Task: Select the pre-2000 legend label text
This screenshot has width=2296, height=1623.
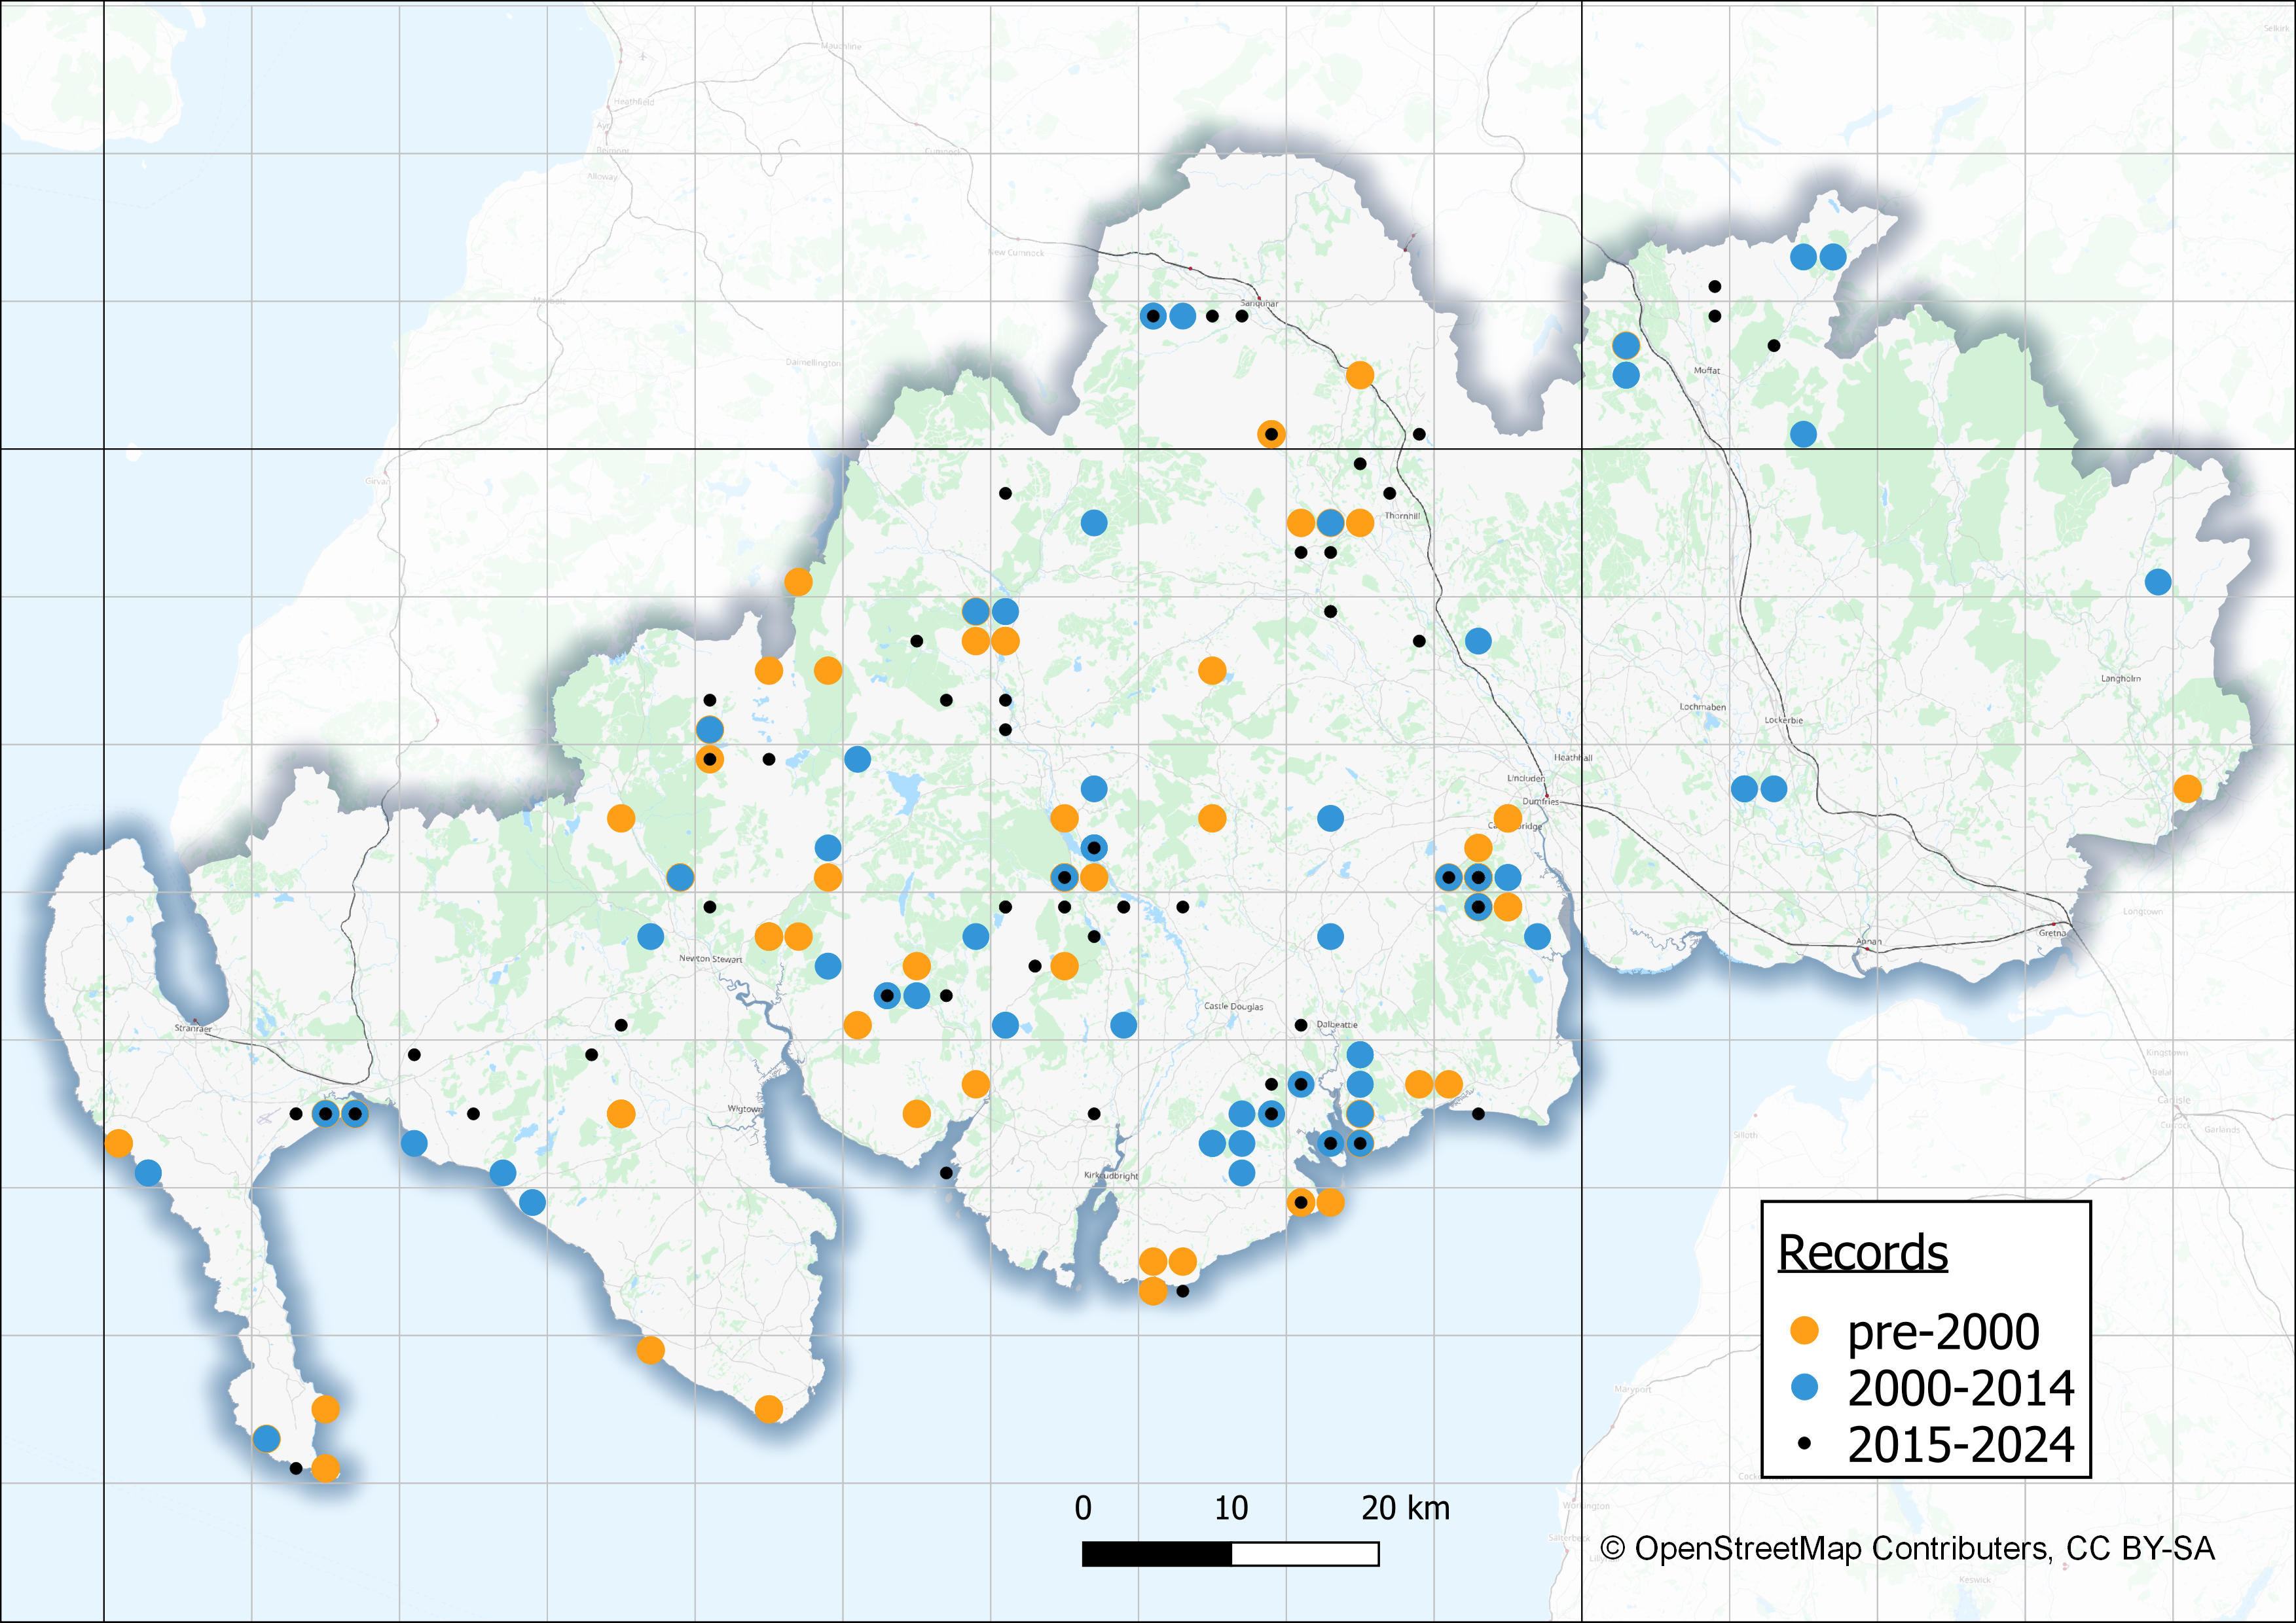Action: [1943, 1331]
